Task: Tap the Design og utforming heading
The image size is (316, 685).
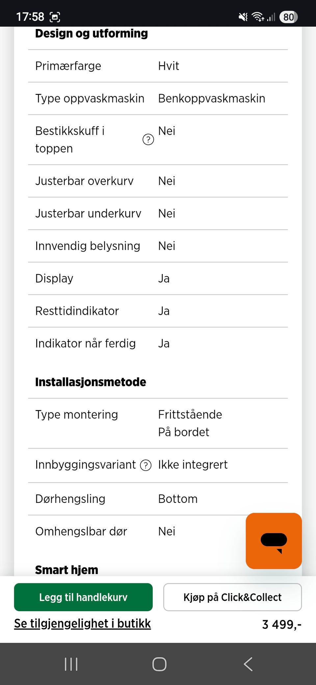Action: (92, 34)
